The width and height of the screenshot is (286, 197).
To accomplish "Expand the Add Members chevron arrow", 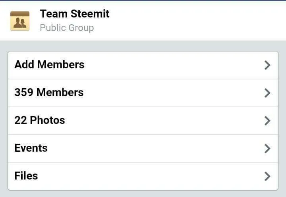I will click(267, 65).
